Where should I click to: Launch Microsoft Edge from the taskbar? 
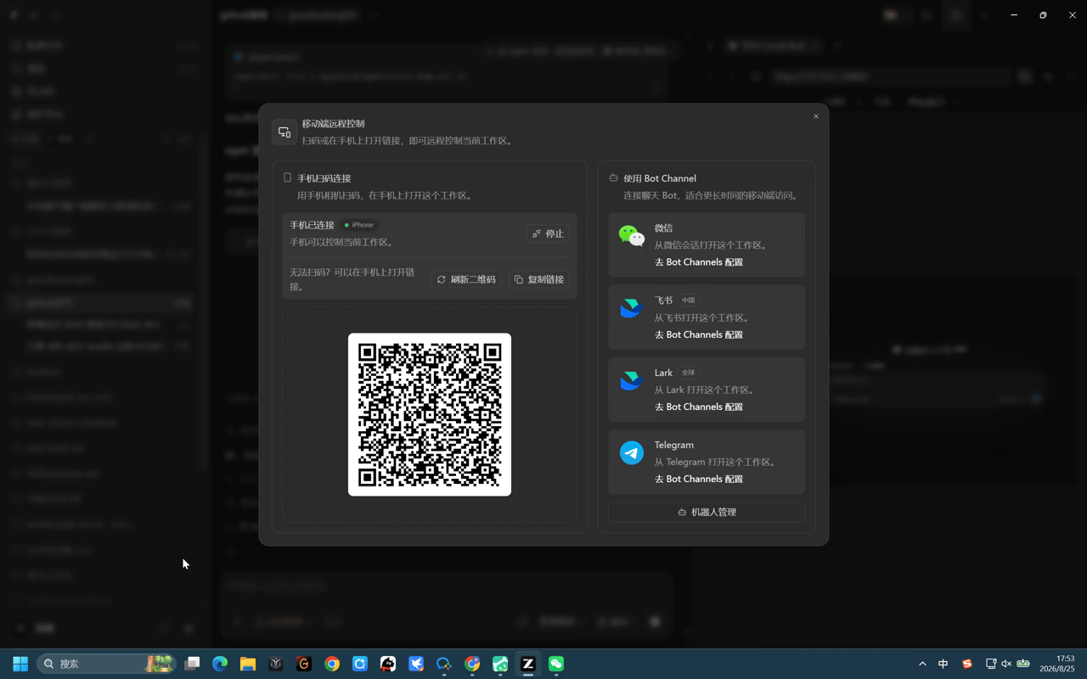coord(220,664)
